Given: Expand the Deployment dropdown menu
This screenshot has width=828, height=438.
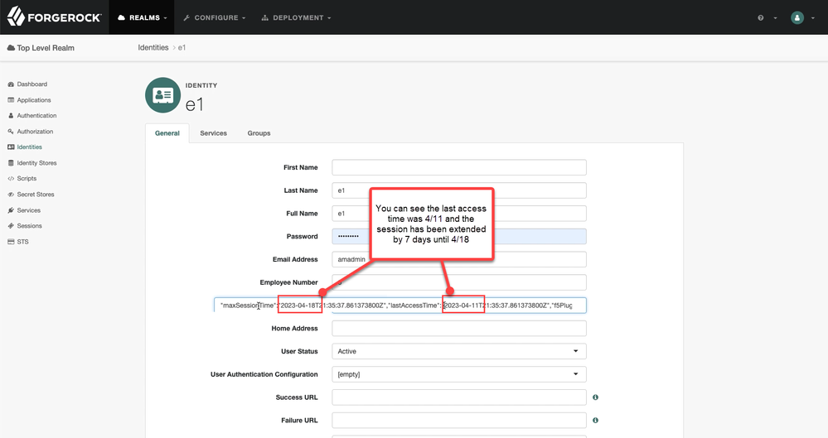Looking at the screenshot, I should (296, 17).
